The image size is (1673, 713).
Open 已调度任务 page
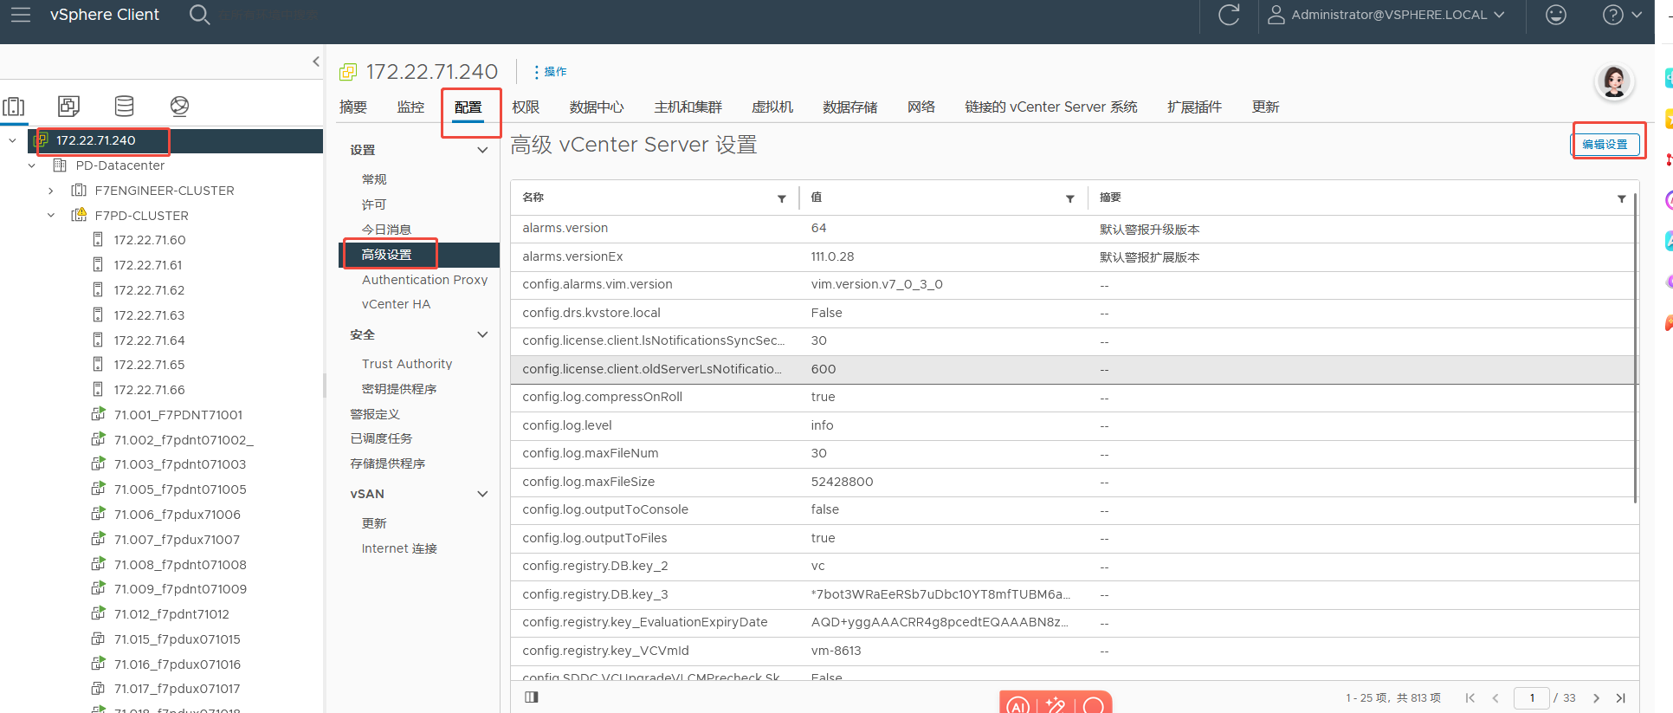381,438
